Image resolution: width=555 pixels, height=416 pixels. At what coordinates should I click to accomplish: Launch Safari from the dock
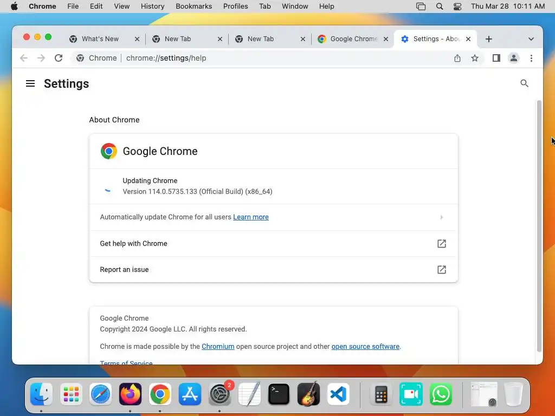[100, 394]
